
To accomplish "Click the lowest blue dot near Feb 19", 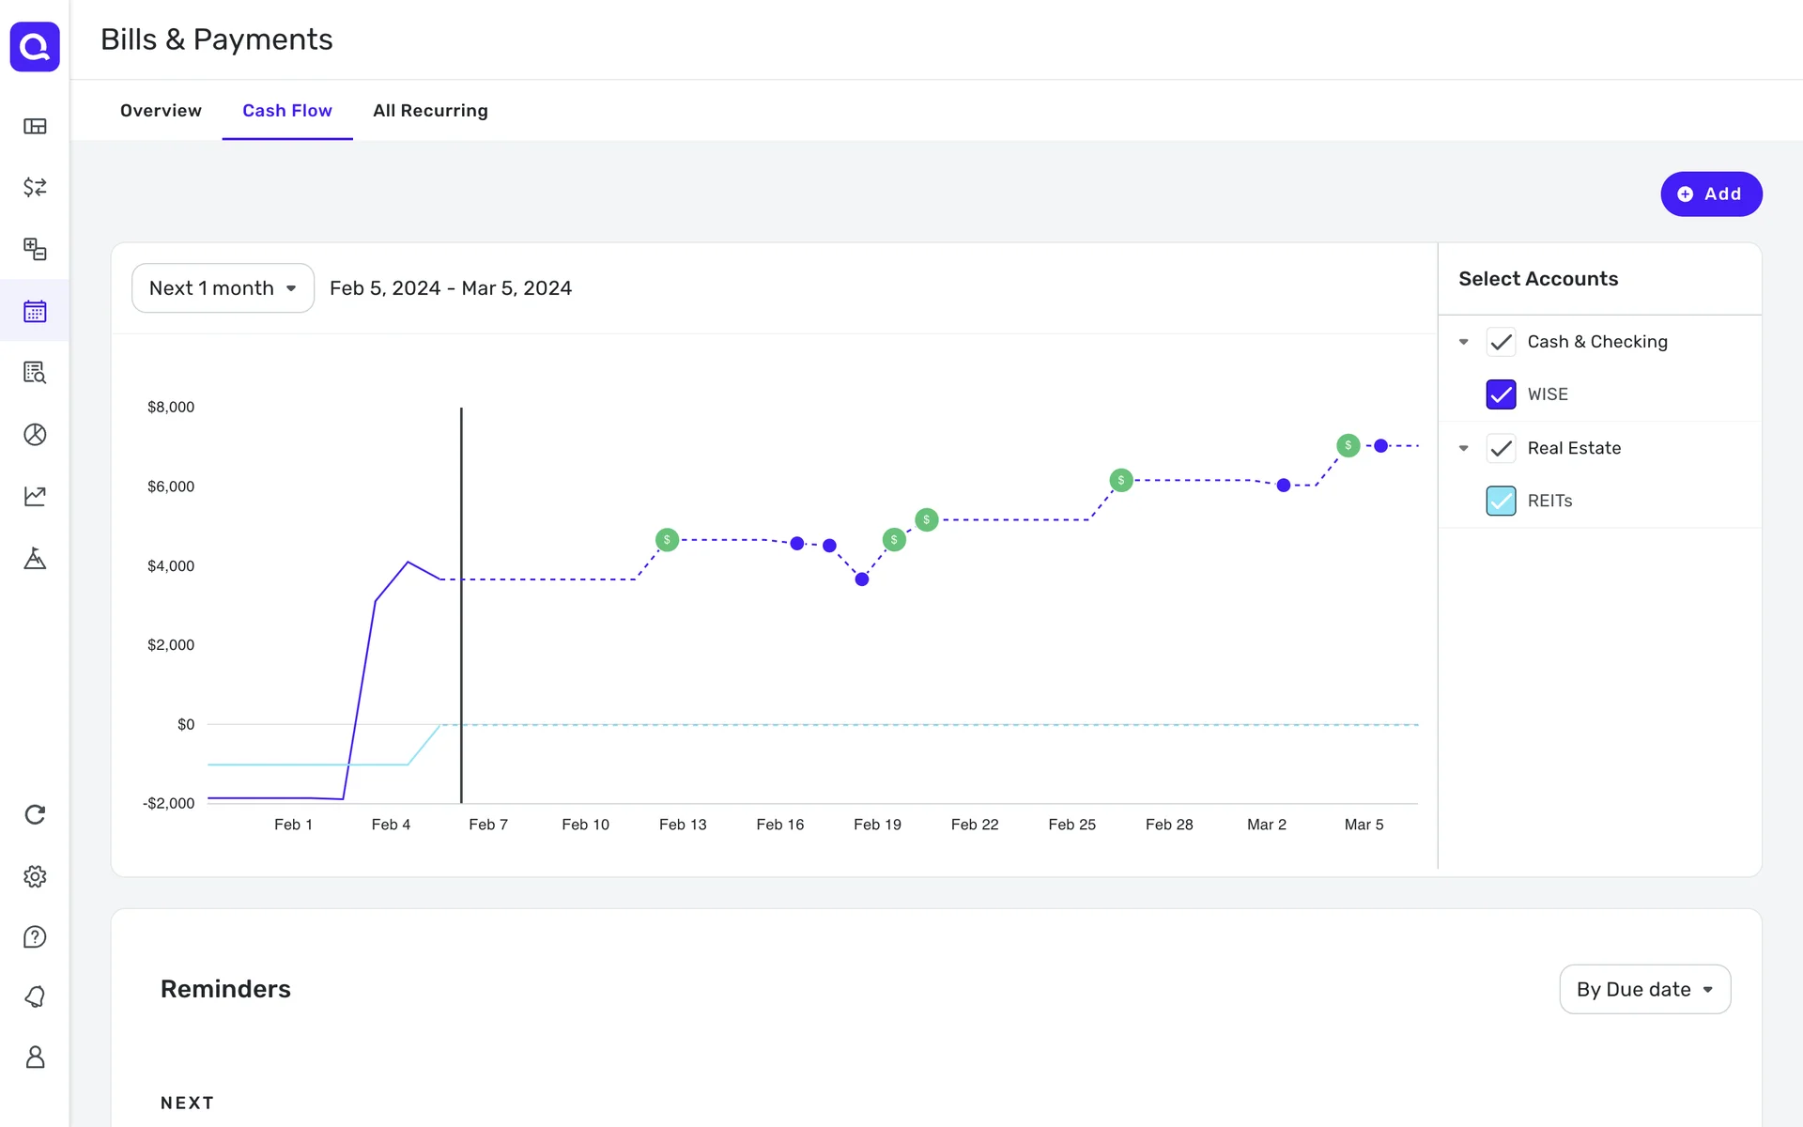I will (x=862, y=579).
